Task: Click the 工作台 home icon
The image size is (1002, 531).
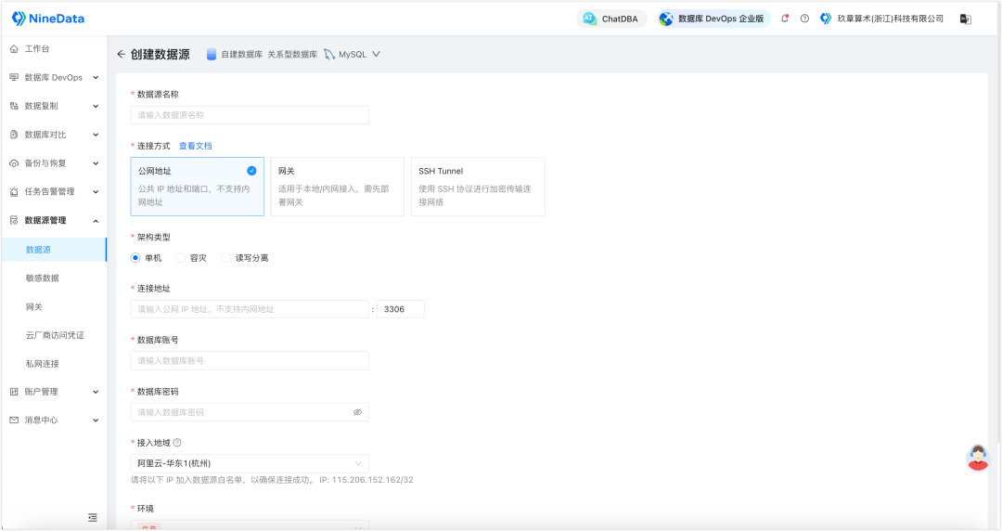Action: [x=14, y=48]
